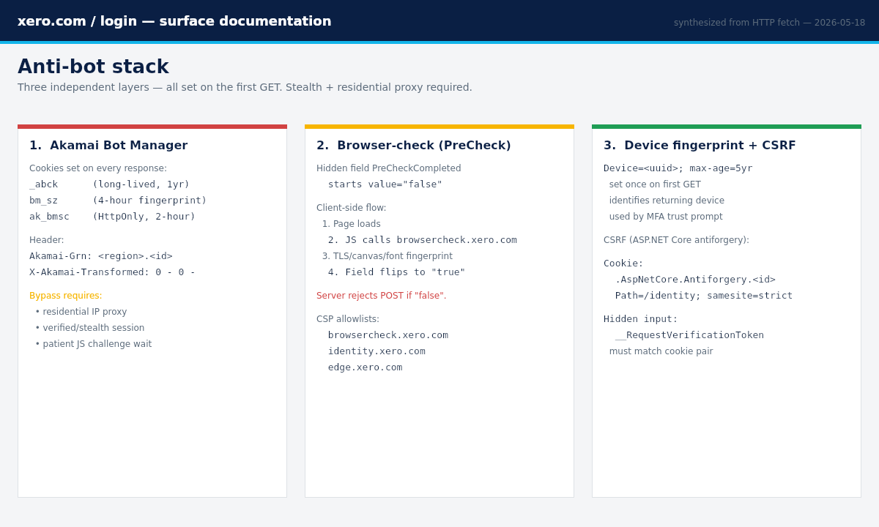Viewport: 879px width, 527px height.
Task: Select the patient JS challenge wait bullet
Action: (94, 344)
